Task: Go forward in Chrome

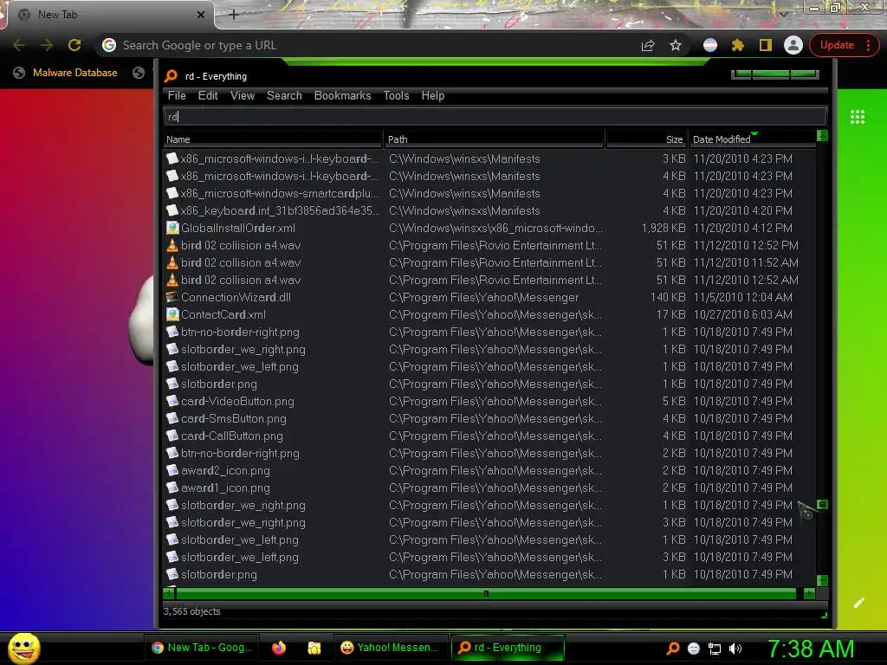Action: [x=47, y=45]
